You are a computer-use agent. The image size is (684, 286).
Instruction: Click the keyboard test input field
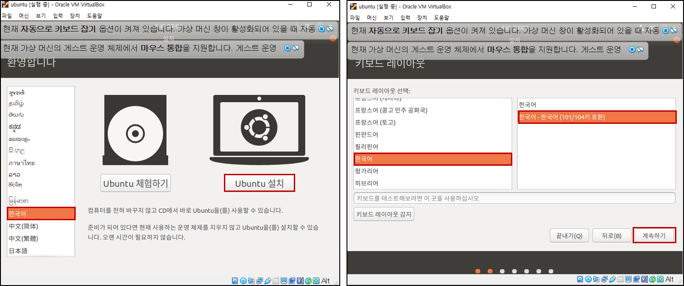coord(515,198)
